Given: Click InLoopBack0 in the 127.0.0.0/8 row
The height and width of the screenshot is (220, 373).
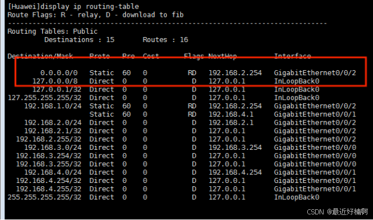Looking at the screenshot, I should point(297,81).
